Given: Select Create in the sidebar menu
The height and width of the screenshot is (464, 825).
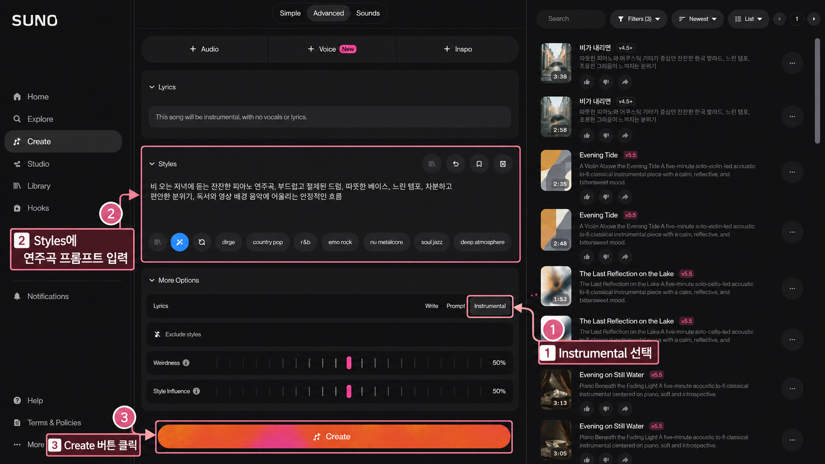Looking at the screenshot, I should (63, 142).
